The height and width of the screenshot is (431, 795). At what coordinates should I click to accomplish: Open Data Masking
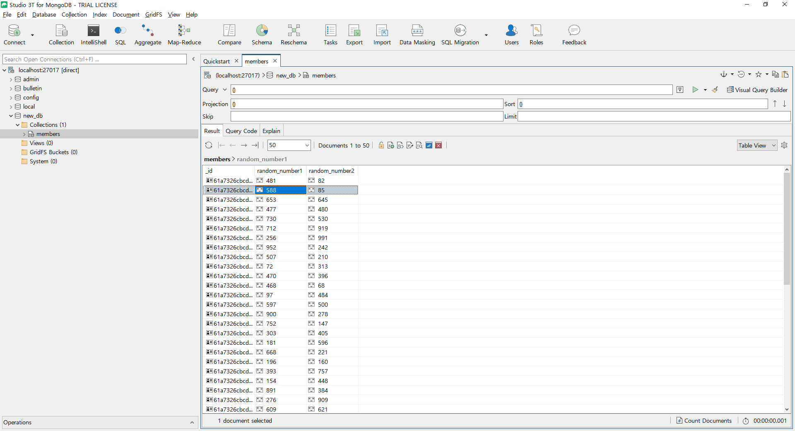click(x=417, y=35)
